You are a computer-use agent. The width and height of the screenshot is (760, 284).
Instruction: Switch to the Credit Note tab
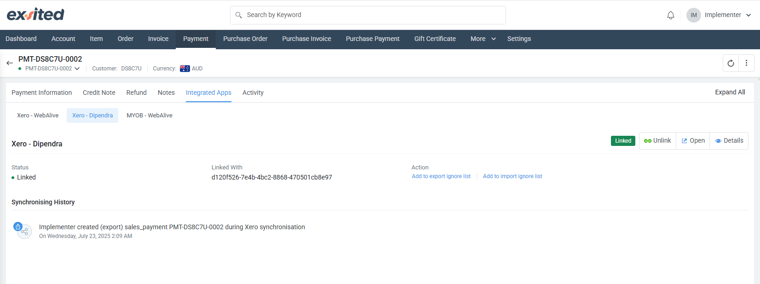click(99, 93)
